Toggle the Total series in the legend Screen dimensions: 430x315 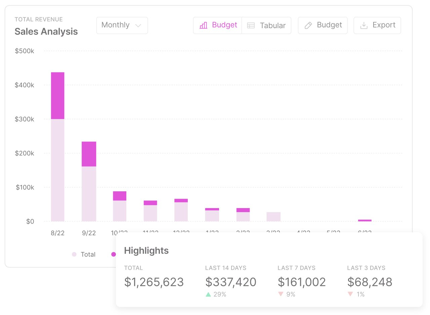coord(84,254)
